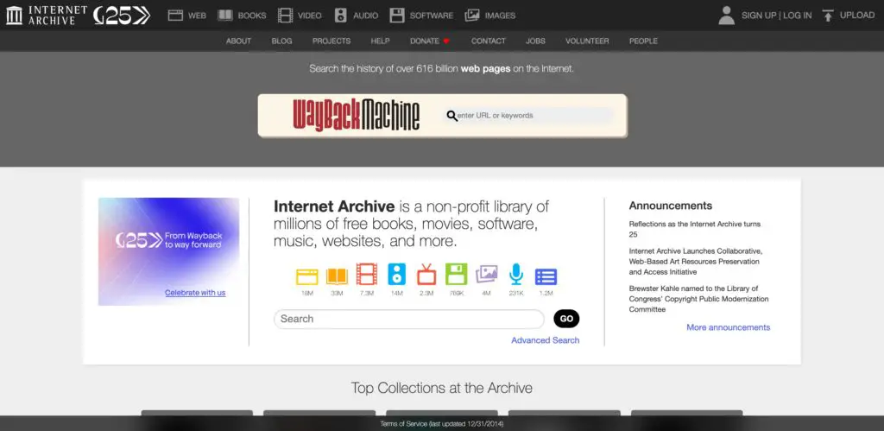
Task: Click the red heart next to Donate
Action: point(446,41)
